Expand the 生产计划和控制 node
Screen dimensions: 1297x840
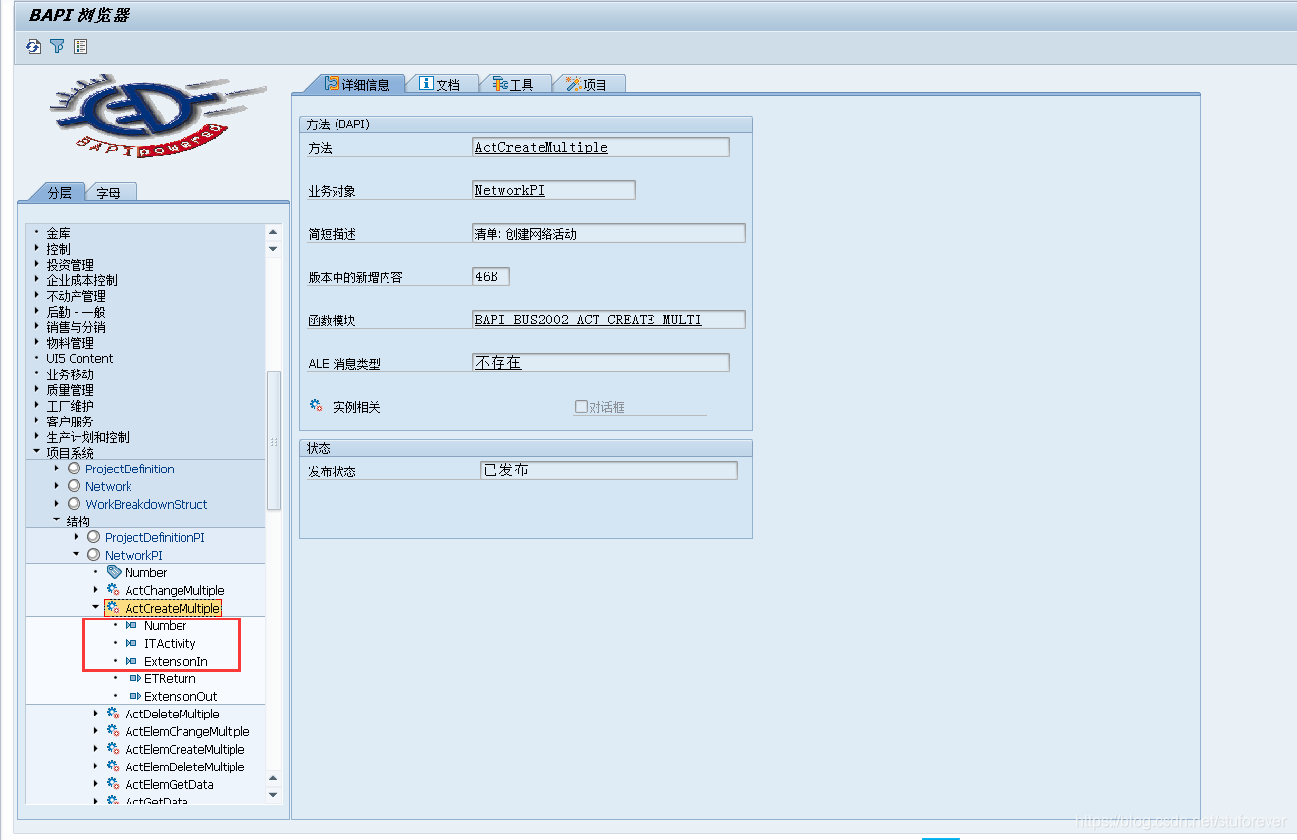click(36, 437)
